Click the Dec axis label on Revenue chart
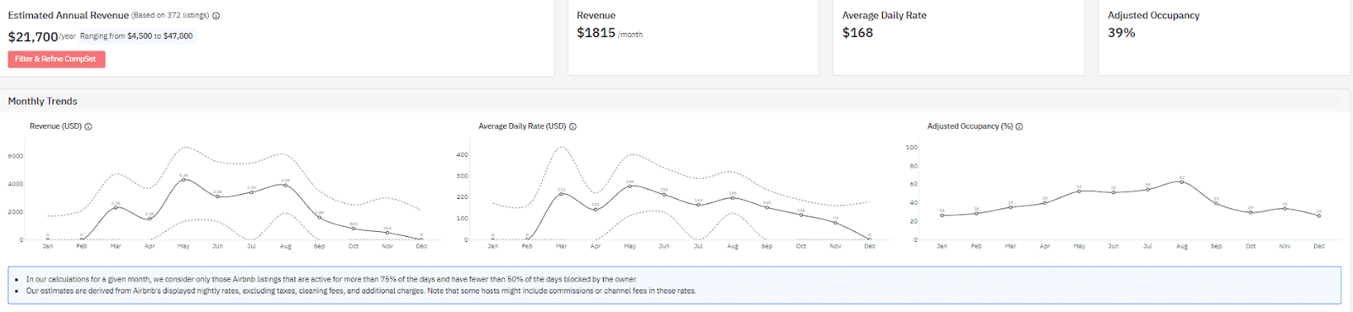This screenshot has width=1353, height=312. [x=421, y=246]
